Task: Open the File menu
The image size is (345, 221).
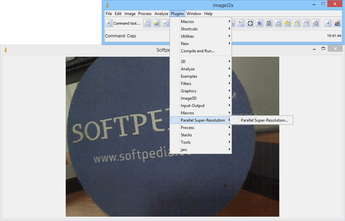Action: click(x=109, y=14)
